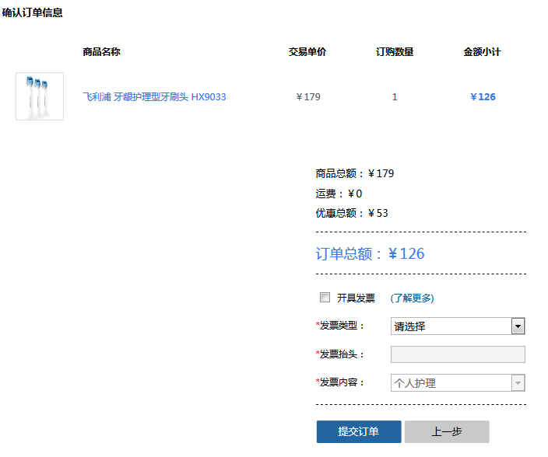Select the 发票抬头 label
Screen dimensions: 548x457
click(339, 354)
